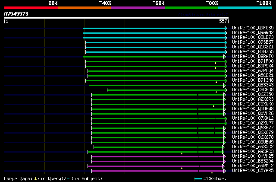Screen dimensions: 276x182
Task: Click the orange ~40% legend color segment
Action: coord(85,8)
